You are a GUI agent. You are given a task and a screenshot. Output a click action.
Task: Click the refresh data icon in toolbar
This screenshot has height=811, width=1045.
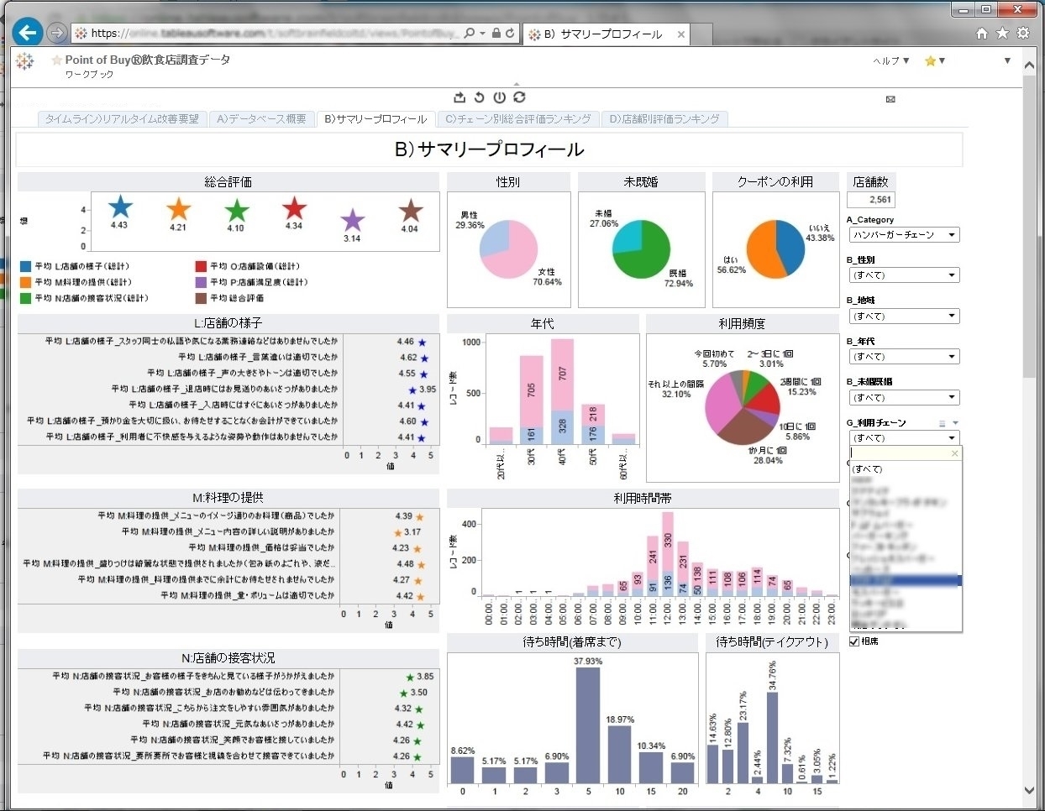pos(519,97)
